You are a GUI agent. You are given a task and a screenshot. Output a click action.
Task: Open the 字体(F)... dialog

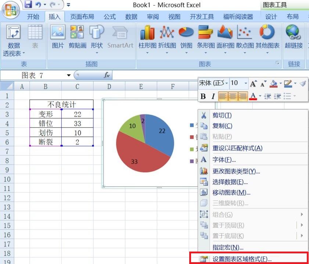tap(253, 159)
